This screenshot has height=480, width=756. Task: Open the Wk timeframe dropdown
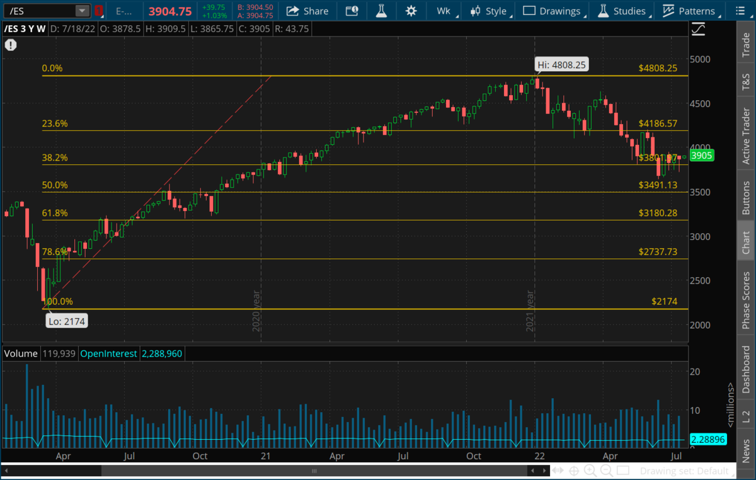tap(447, 11)
